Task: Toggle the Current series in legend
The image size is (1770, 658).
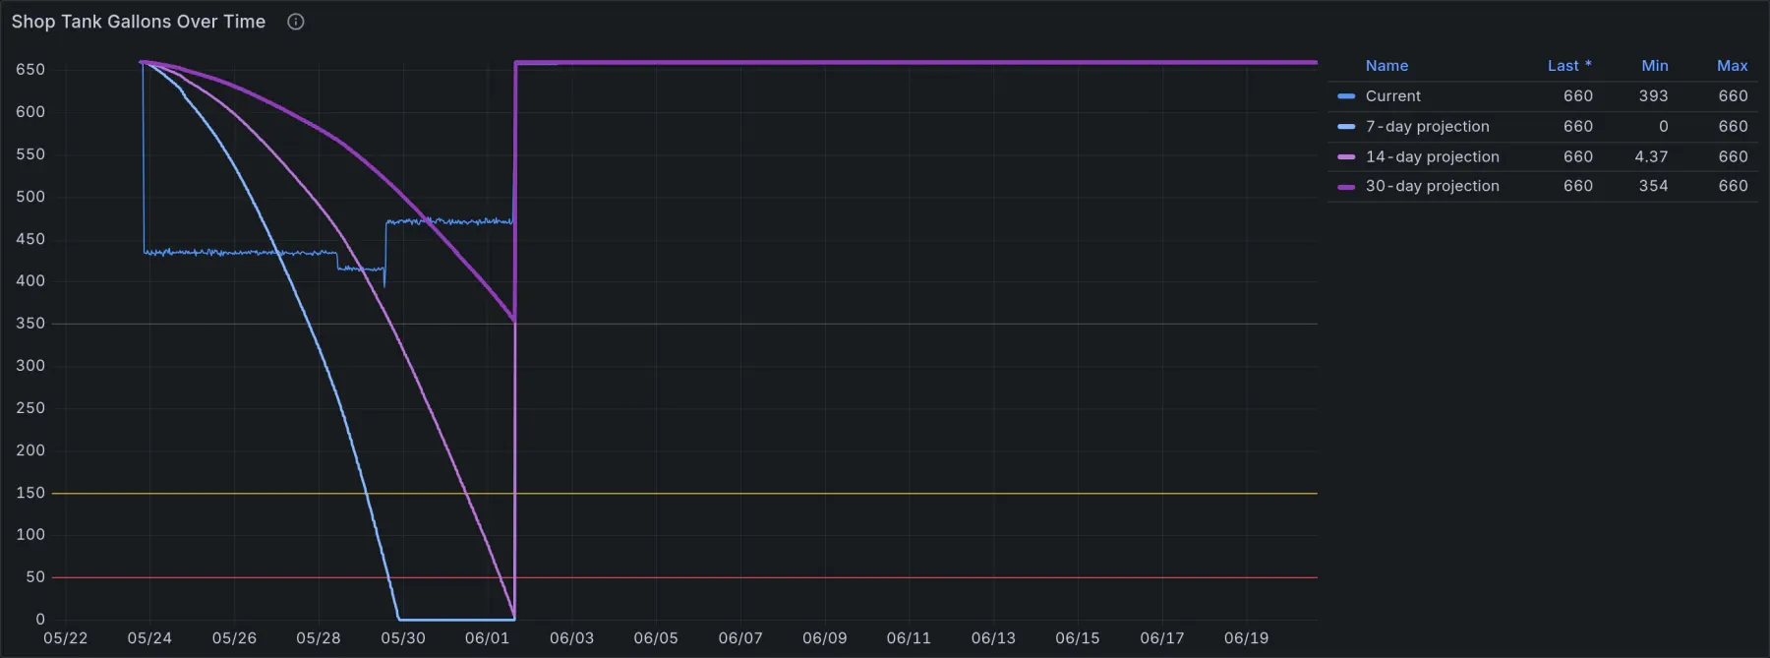Action: pos(1392,96)
